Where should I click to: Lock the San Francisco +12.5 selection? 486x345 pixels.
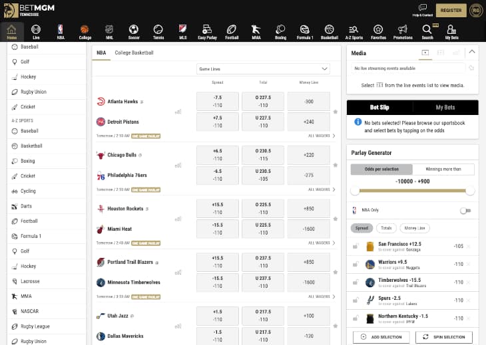pyautogui.click(x=356, y=247)
